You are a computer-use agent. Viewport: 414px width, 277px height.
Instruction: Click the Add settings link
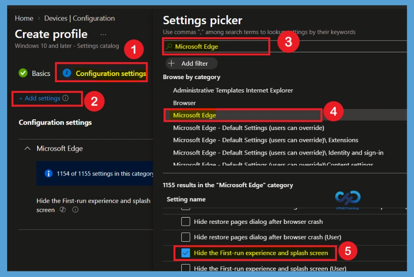39,98
